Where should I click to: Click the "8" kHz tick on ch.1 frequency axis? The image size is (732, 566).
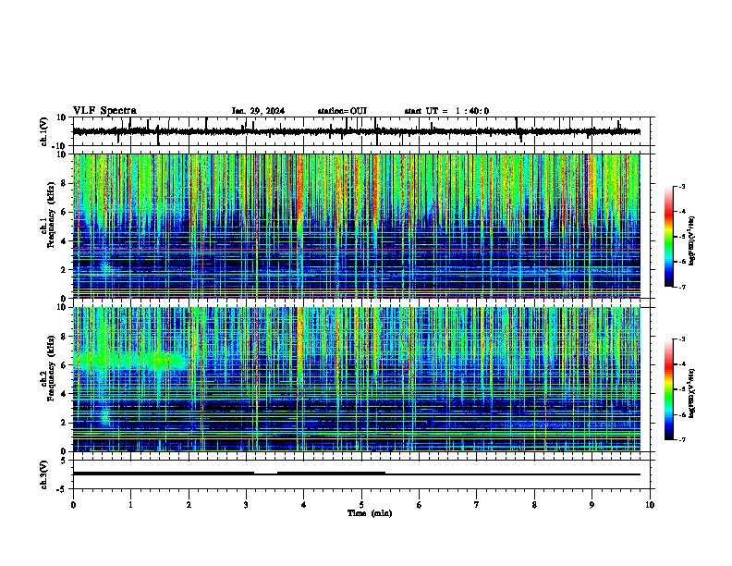coord(65,183)
